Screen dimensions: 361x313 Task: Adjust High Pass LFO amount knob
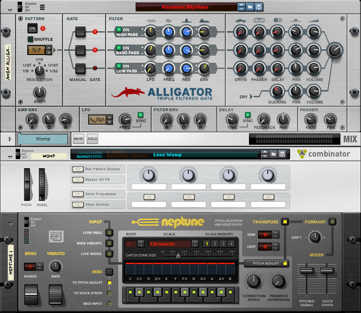[151, 32]
